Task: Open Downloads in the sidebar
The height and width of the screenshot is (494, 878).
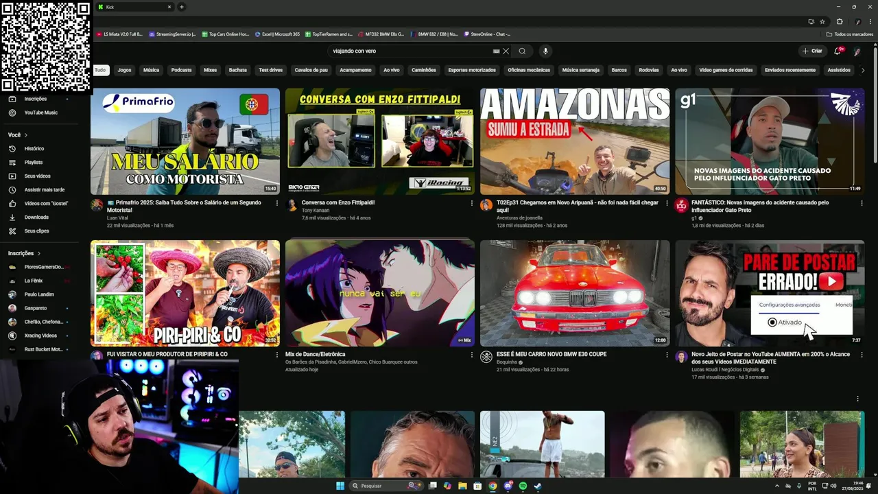Action: (36, 217)
